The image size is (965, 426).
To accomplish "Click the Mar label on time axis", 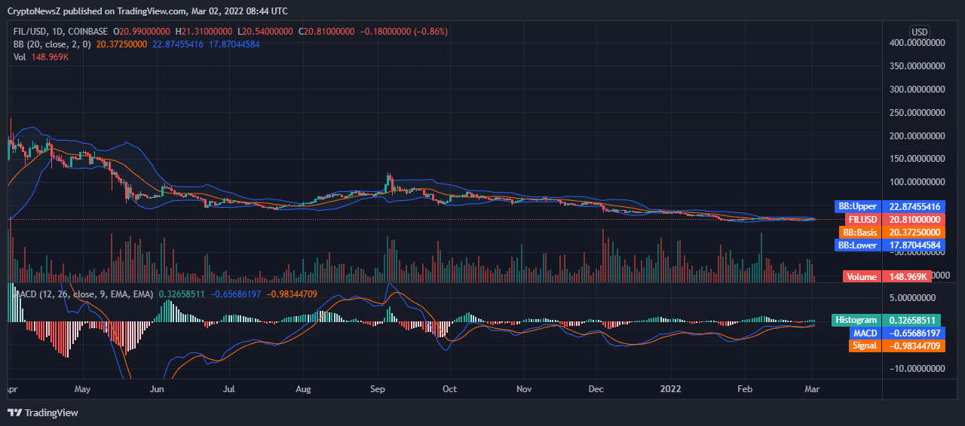I will tap(812, 390).
